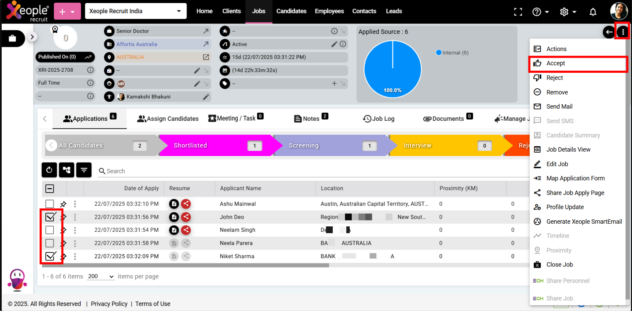The width and height of the screenshot is (632, 311).
Task: Choose Edit Job menu item
Action: click(578, 164)
